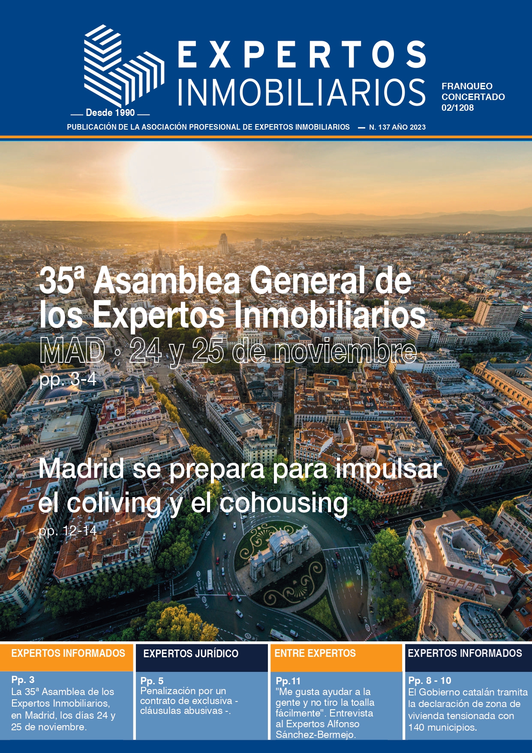This screenshot has width=532, height=753.
Task: Click 'EXPERTOS JURÍDICO' section header
Action: click(201, 657)
